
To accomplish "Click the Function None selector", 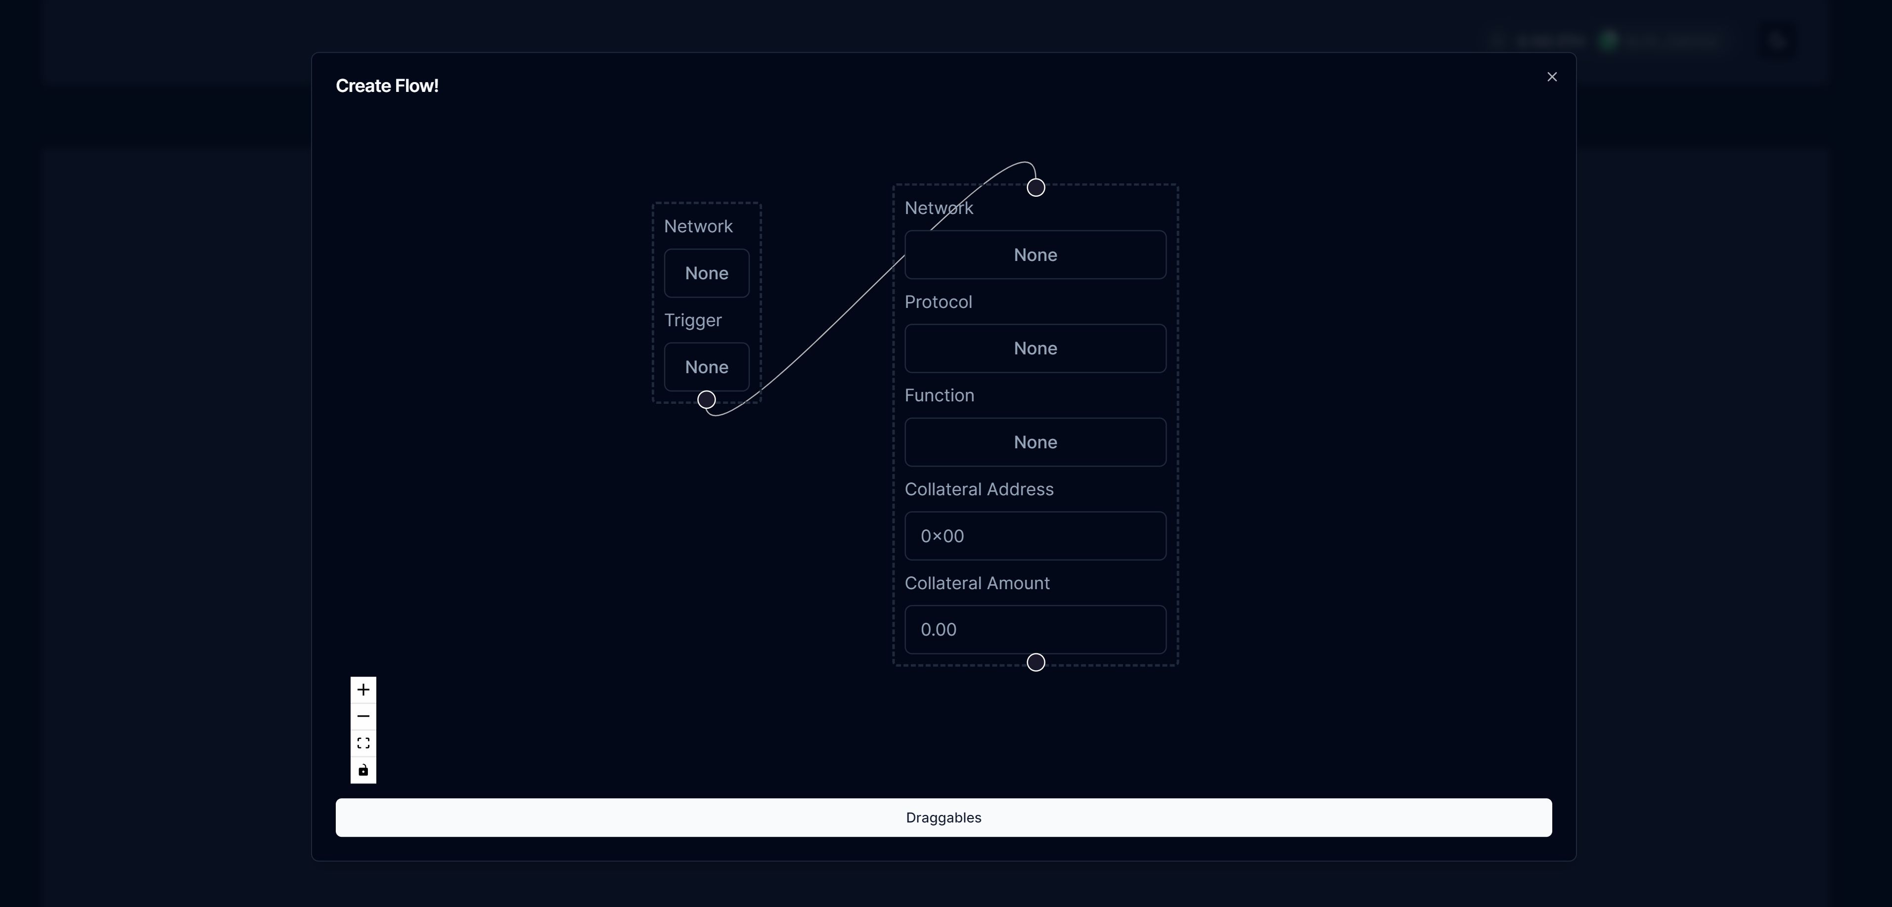I will click(x=1036, y=441).
